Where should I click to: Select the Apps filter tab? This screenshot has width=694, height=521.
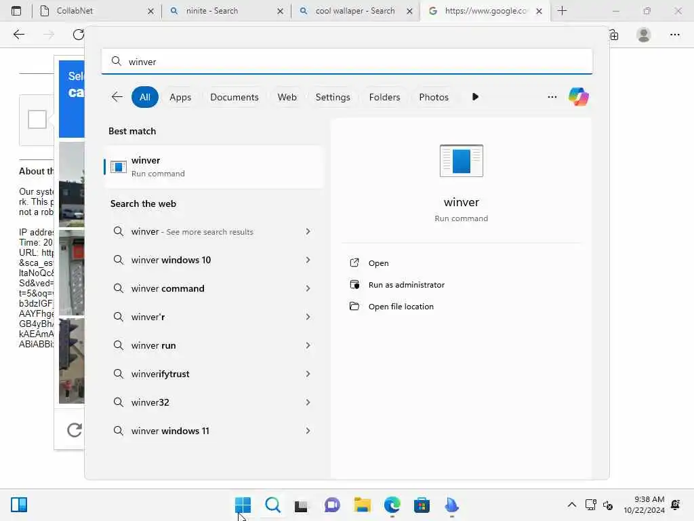180,97
